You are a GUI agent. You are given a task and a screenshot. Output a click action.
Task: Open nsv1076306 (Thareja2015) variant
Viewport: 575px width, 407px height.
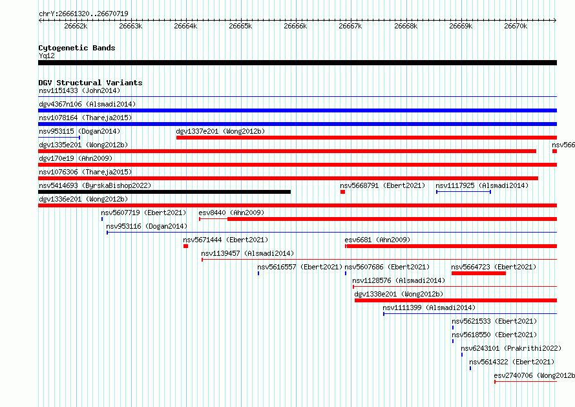[x=85, y=172]
